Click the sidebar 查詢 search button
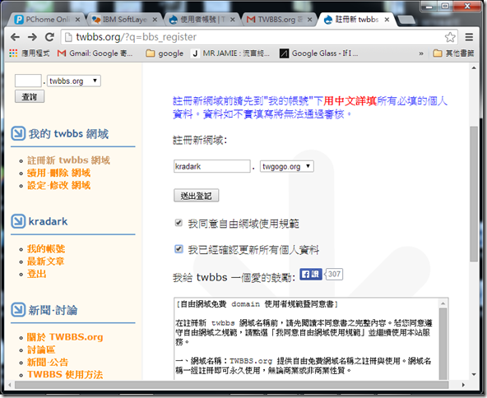The height and width of the screenshot is (398, 487). click(x=30, y=96)
